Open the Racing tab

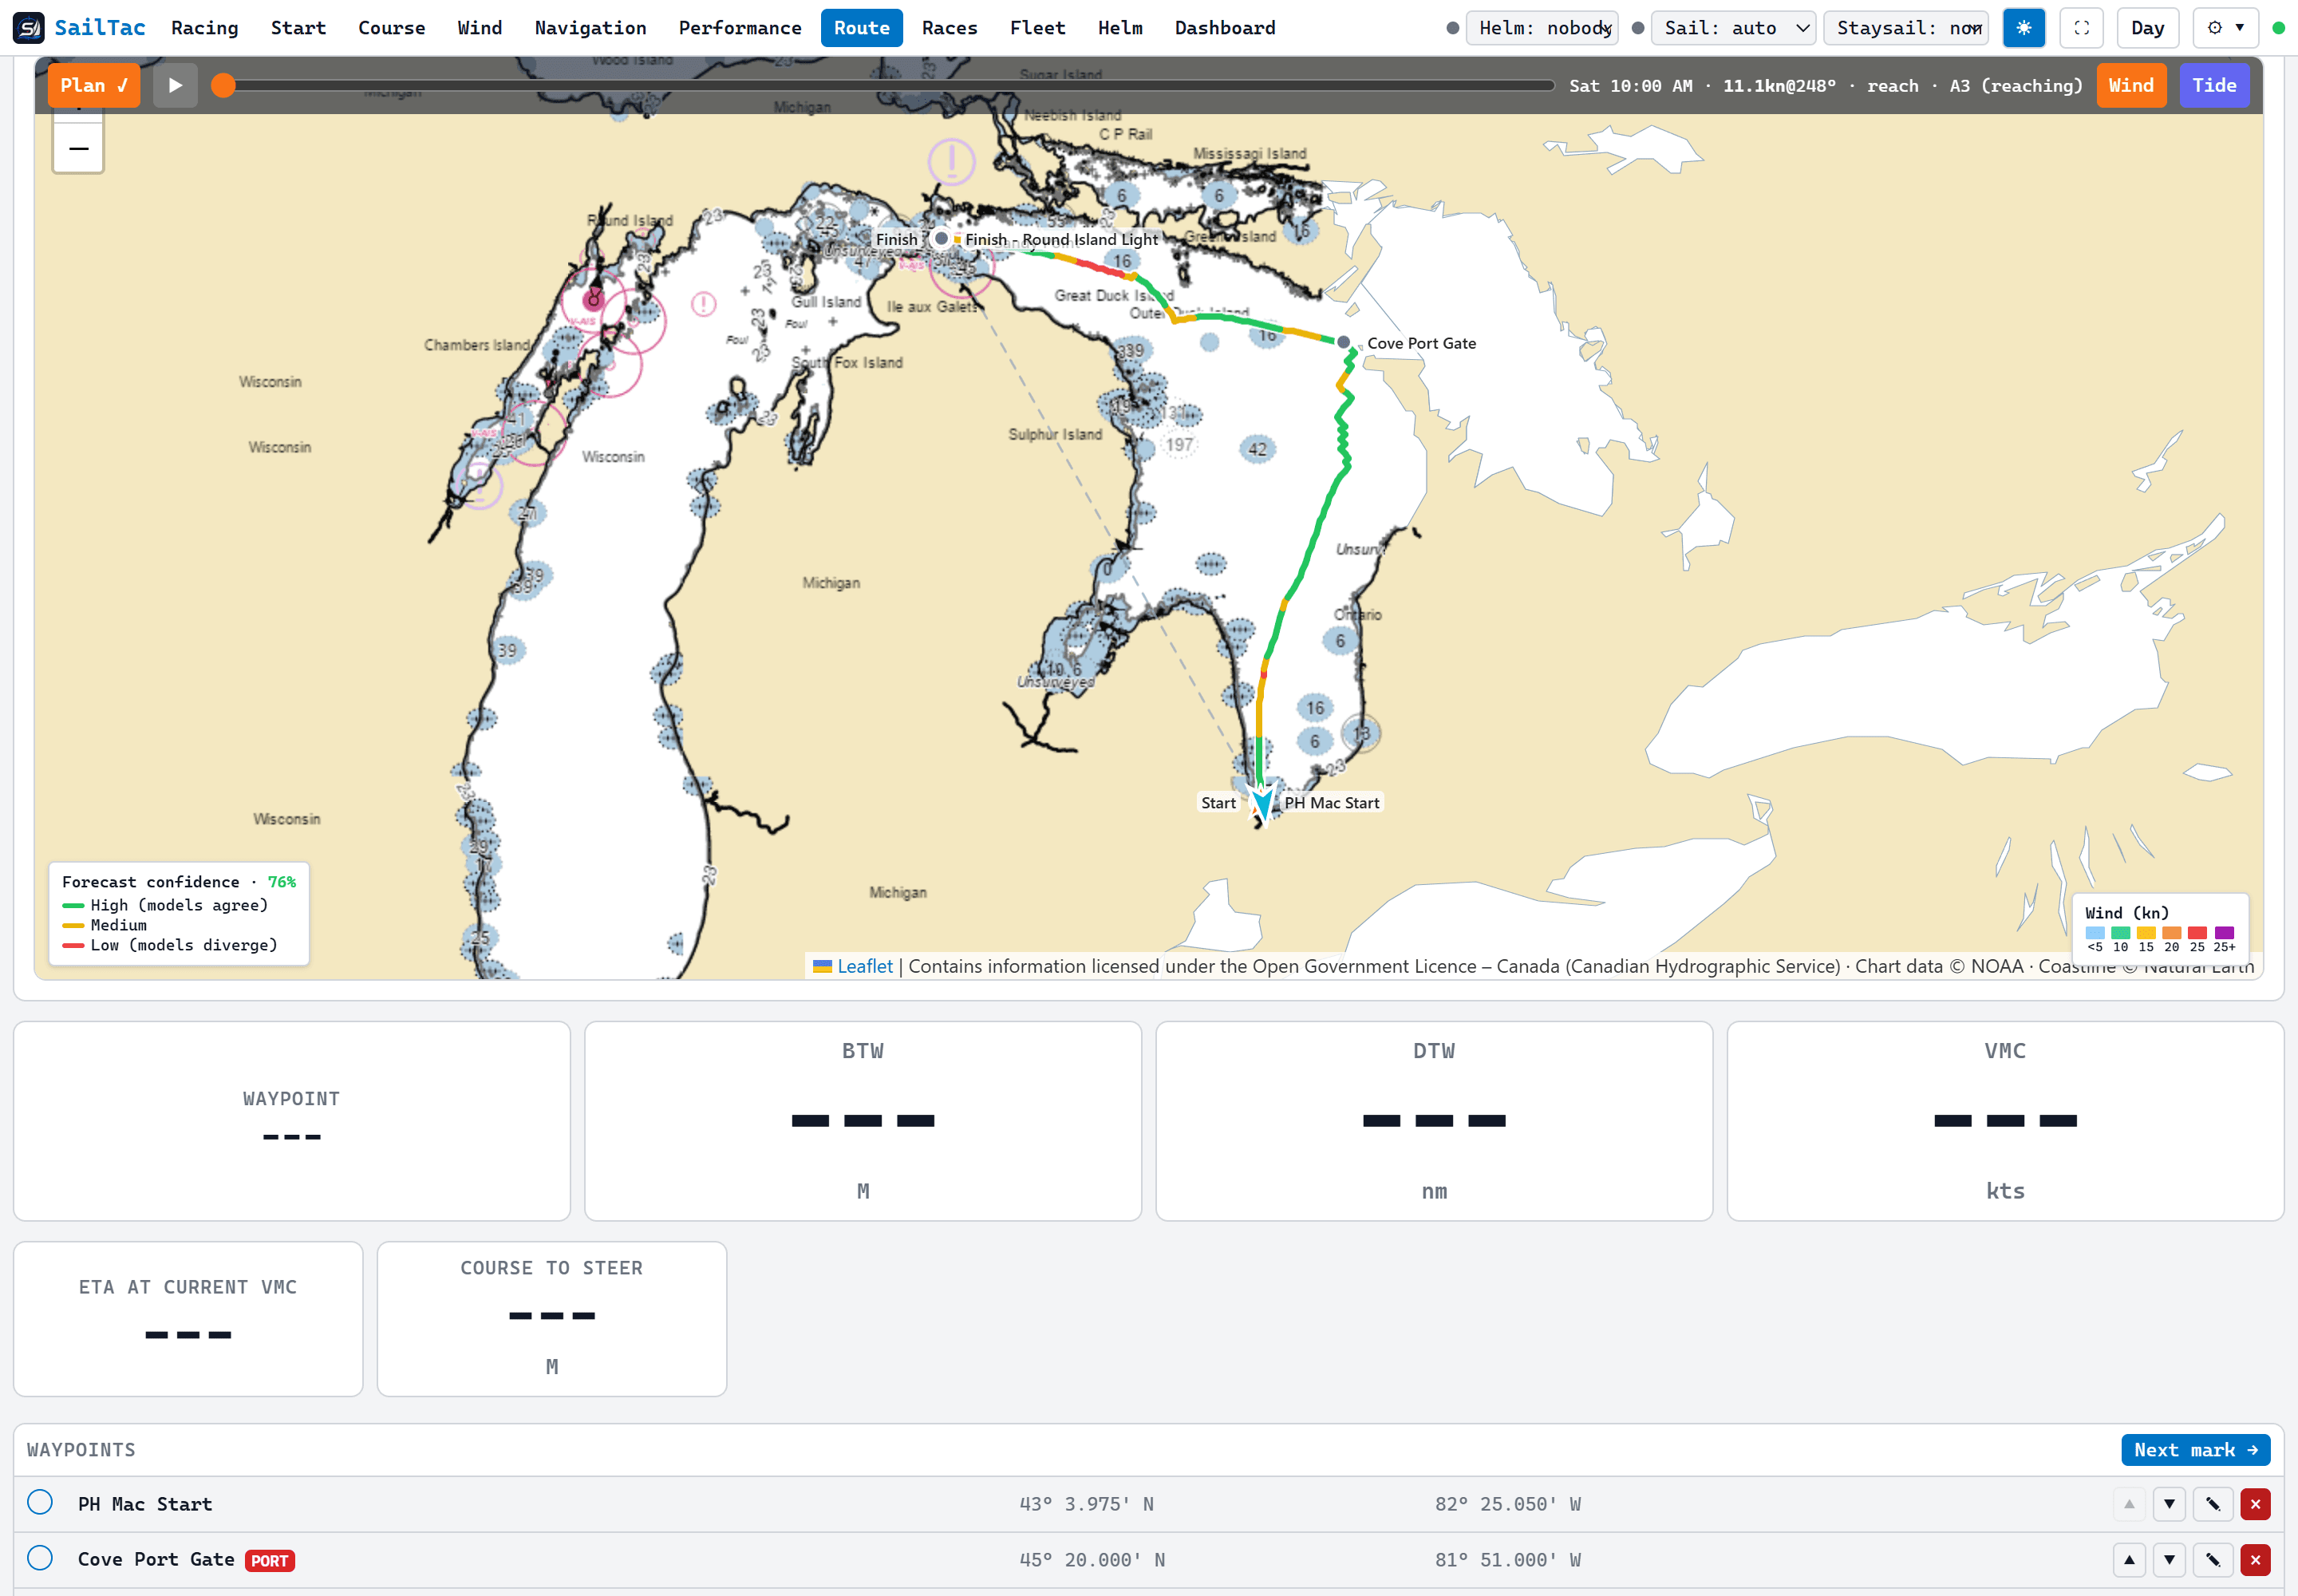pos(204,28)
